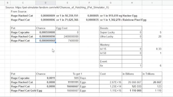The image size is (173, 97).
Task: Select column E header
Action: click(x=67, y=3)
